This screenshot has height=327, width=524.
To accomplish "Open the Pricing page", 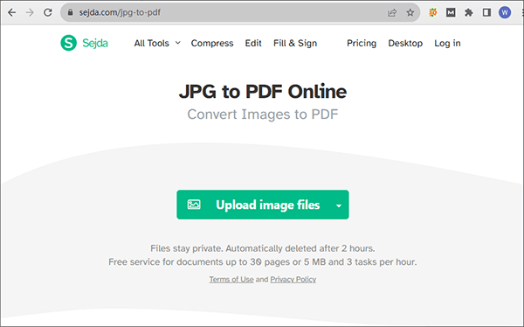I will (362, 43).
